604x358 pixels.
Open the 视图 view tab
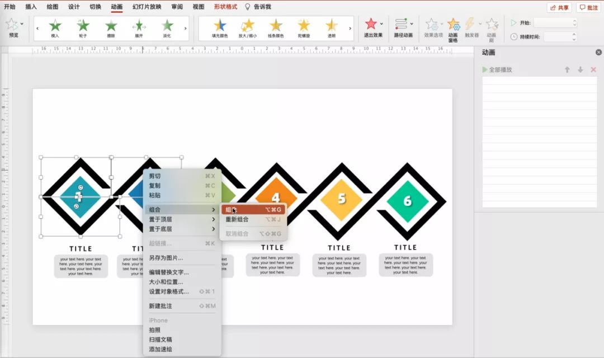pos(199,7)
